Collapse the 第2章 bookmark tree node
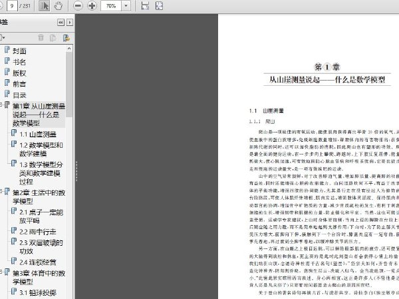 pos(1,190)
